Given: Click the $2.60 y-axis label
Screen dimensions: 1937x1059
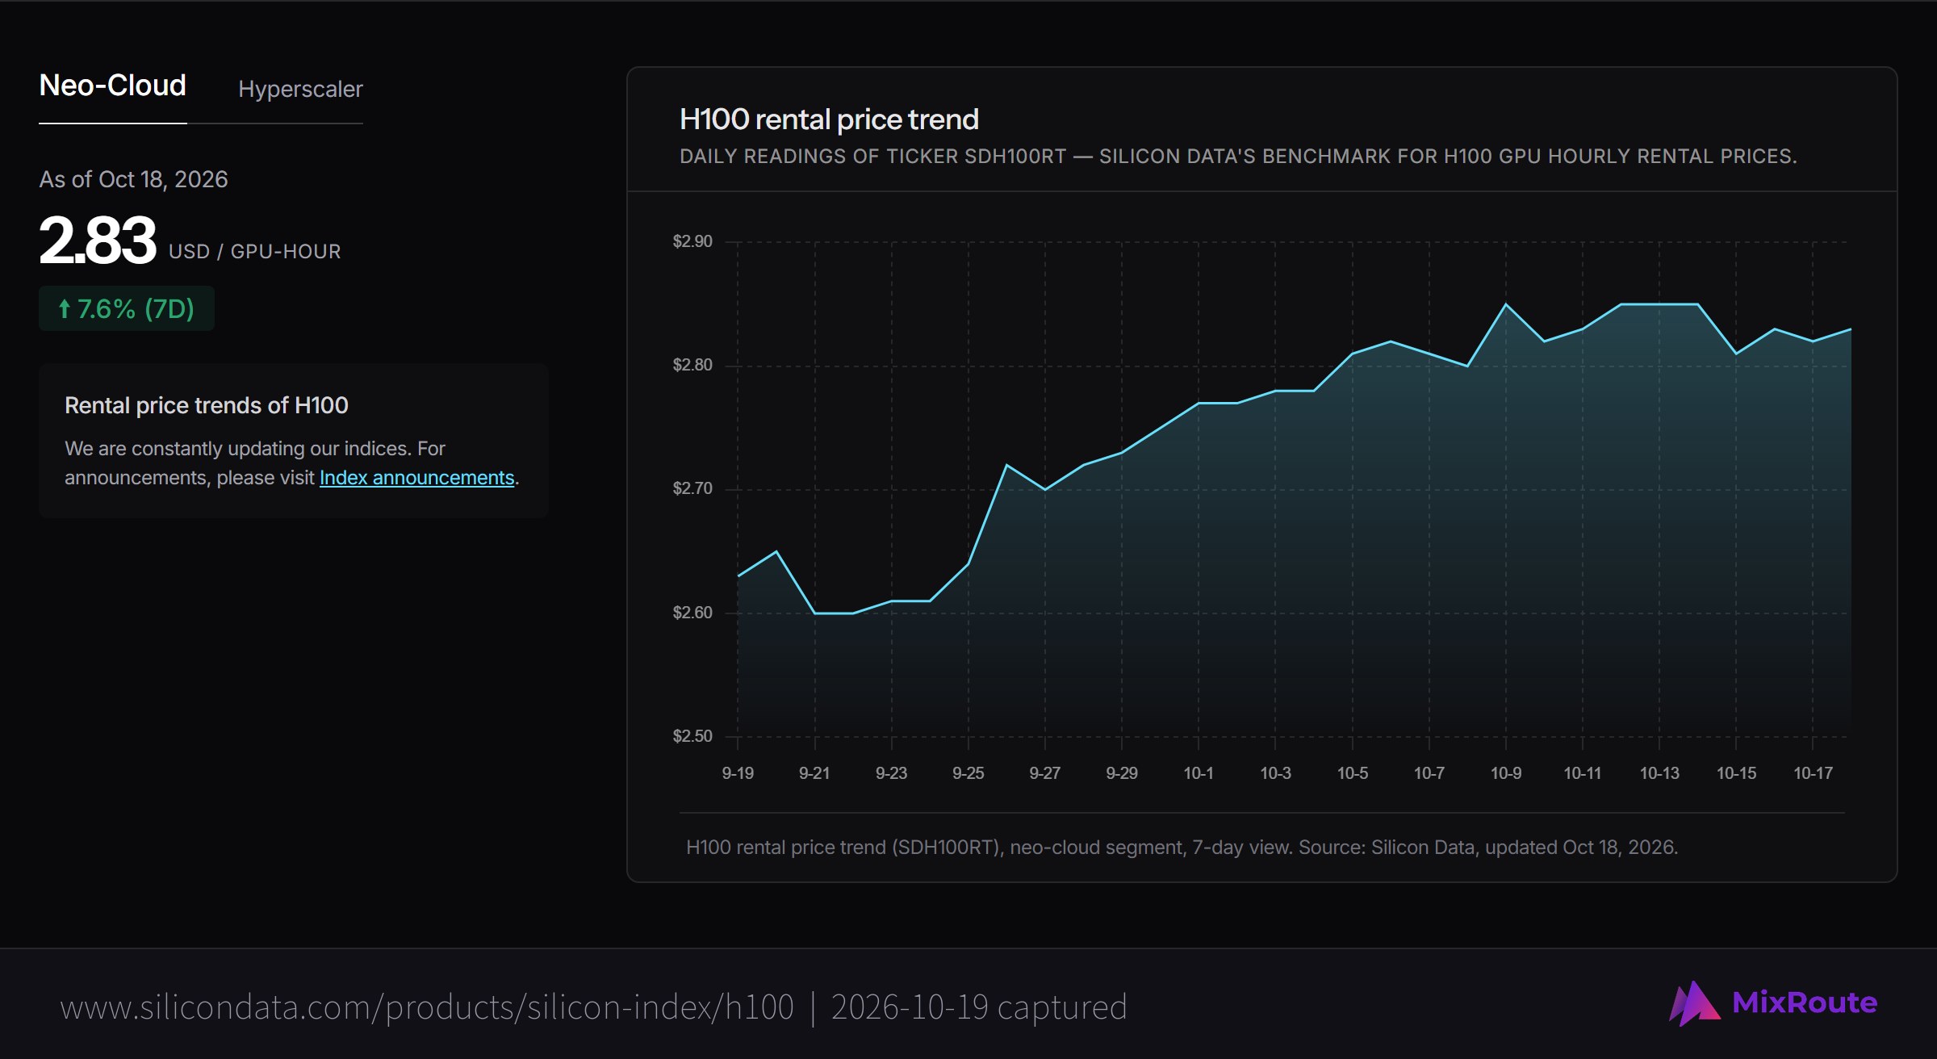Looking at the screenshot, I should coord(692,613).
